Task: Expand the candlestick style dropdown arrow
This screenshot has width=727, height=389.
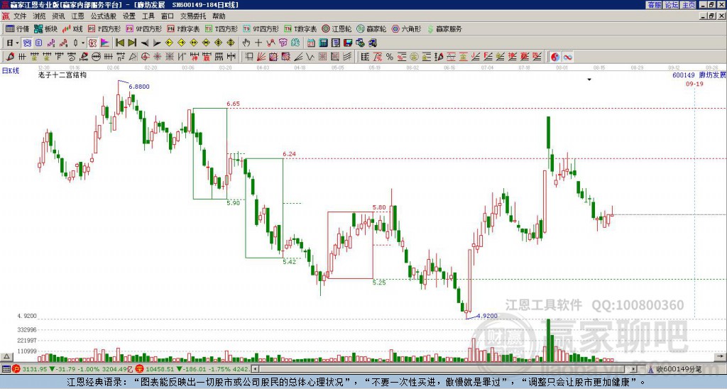Action: point(83,43)
